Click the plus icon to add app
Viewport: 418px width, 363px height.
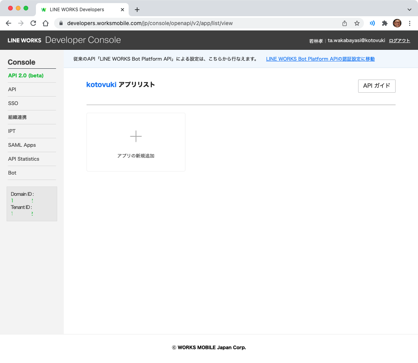pos(136,136)
